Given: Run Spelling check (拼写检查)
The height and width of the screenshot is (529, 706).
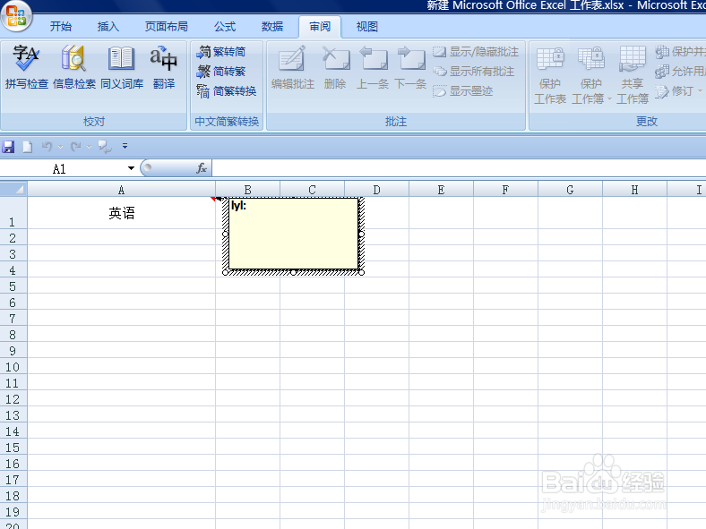Looking at the screenshot, I should pos(26,66).
